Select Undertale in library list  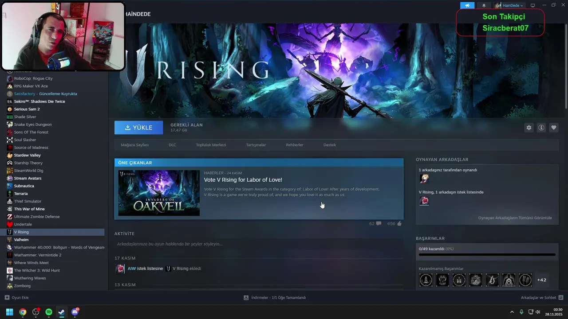(x=23, y=224)
